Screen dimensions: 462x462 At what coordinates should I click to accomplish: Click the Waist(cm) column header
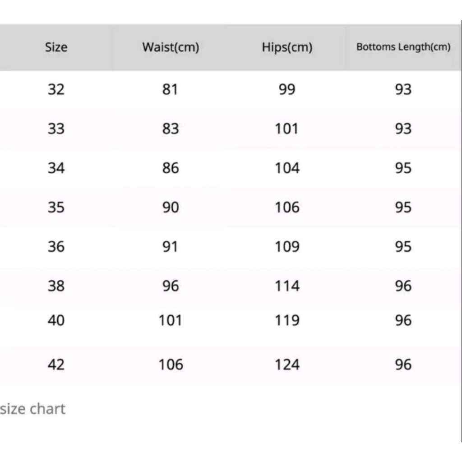point(171,47)
